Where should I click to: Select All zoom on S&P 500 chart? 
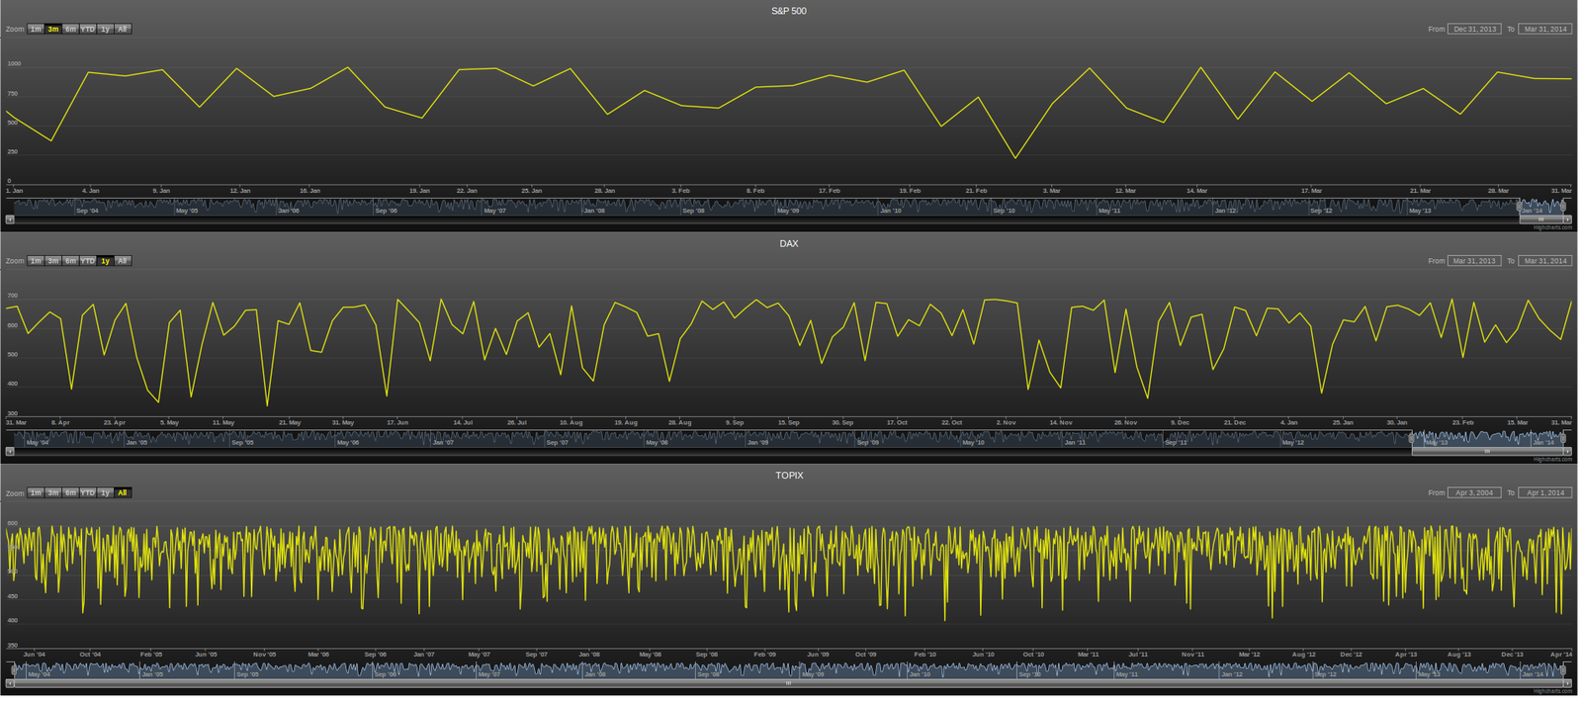pyautogui.click(x=123, y=29)
